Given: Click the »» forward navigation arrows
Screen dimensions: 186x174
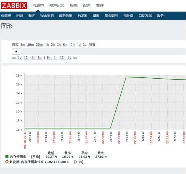Looking at the screenshot, I should tap(75, 58).
